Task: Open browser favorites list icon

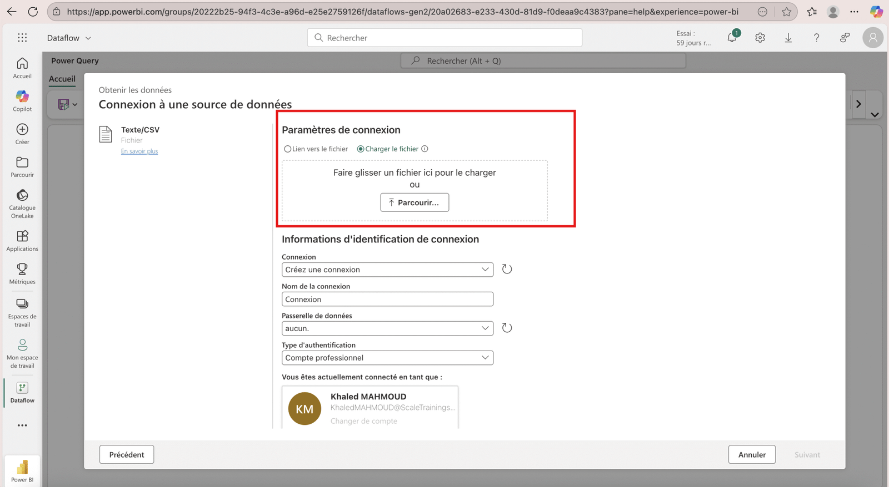Action: point(812,12)
